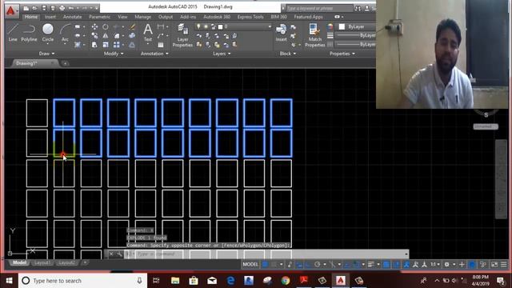Switch to the Annotate ribbon tab
This screenshot has width=512, height=288.
tap(73, 17)
